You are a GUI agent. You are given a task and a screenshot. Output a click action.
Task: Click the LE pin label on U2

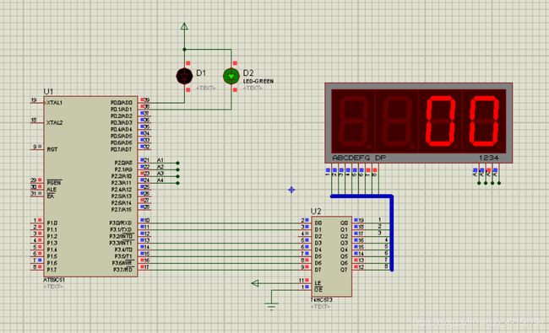click(318, 283)
